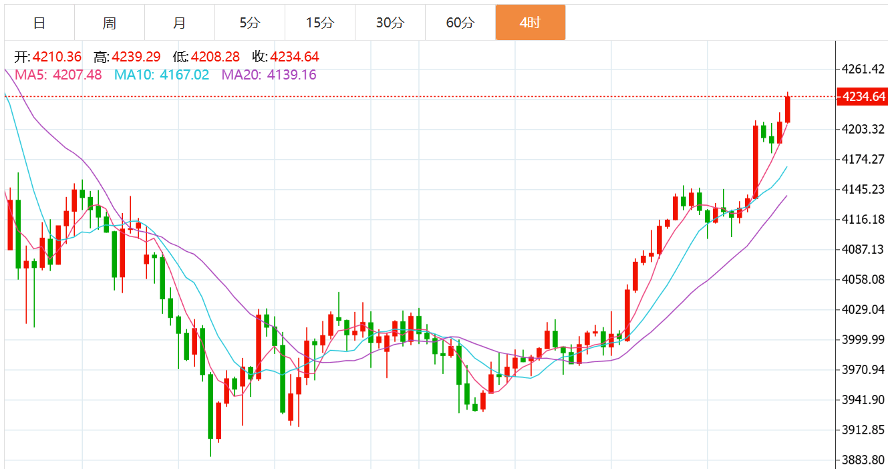Click the opening price 4210.36 readout

pos(57,57)
